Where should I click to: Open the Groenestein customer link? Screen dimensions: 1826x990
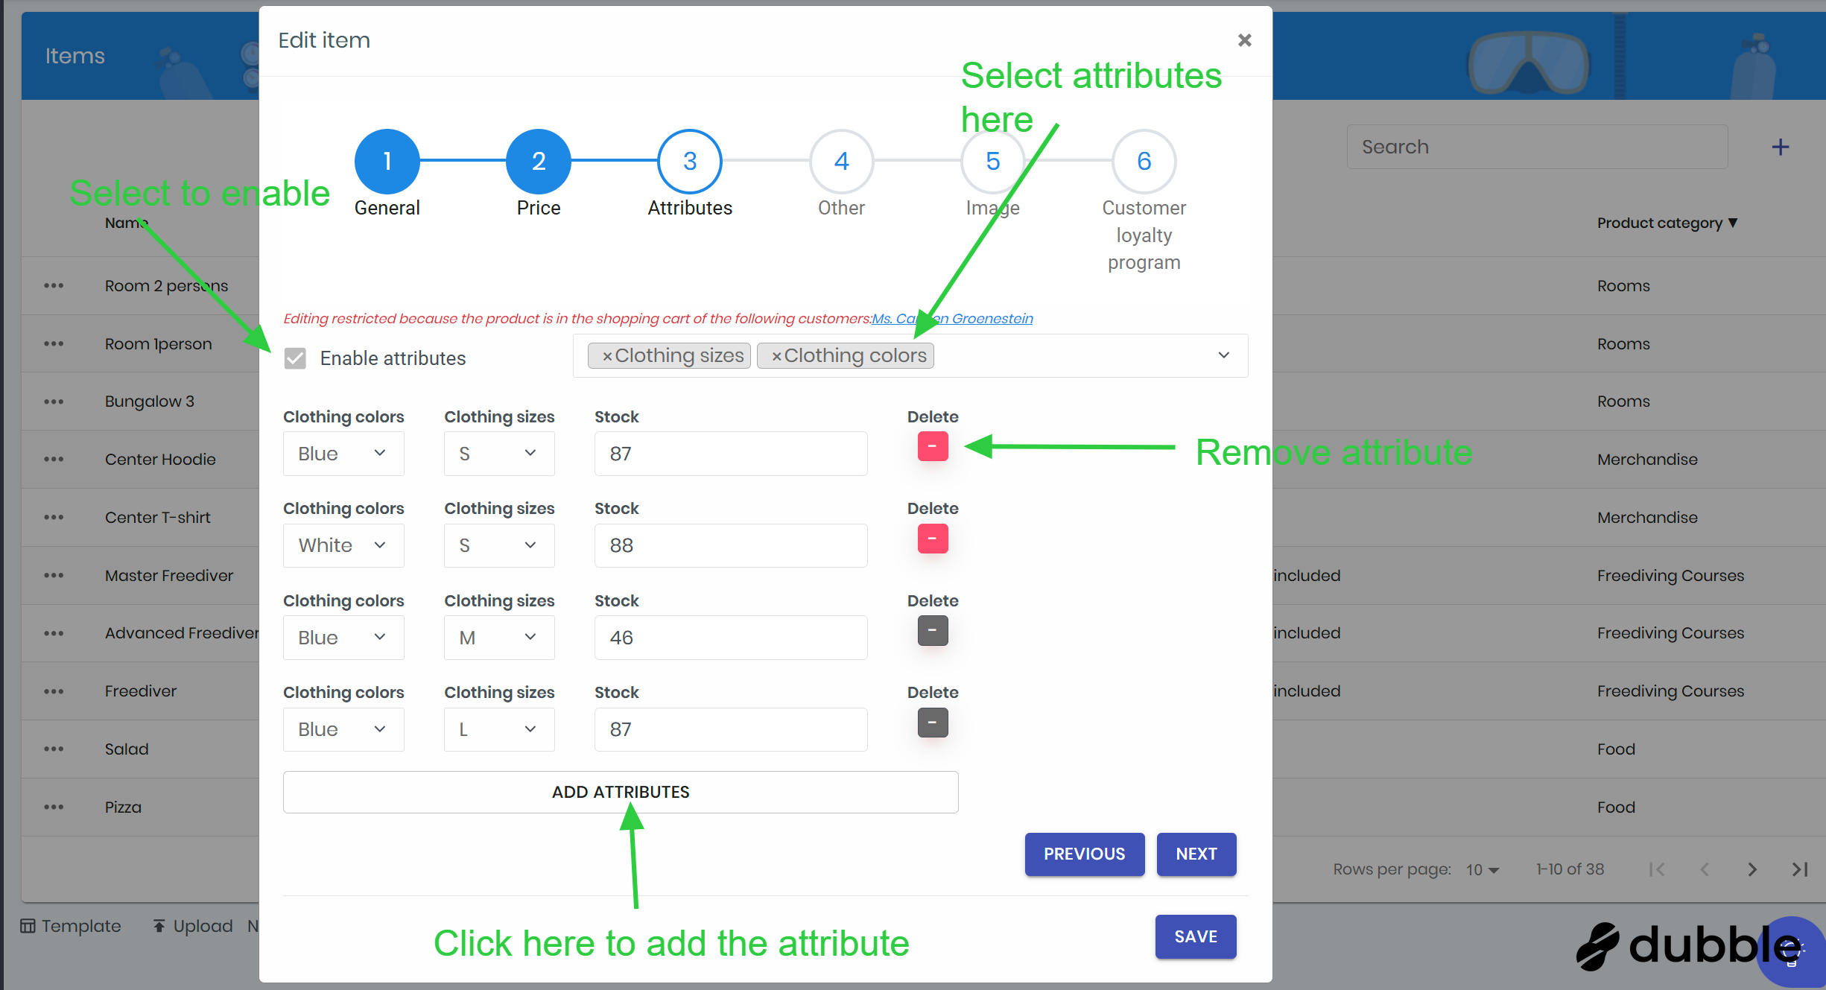[952, 319]
